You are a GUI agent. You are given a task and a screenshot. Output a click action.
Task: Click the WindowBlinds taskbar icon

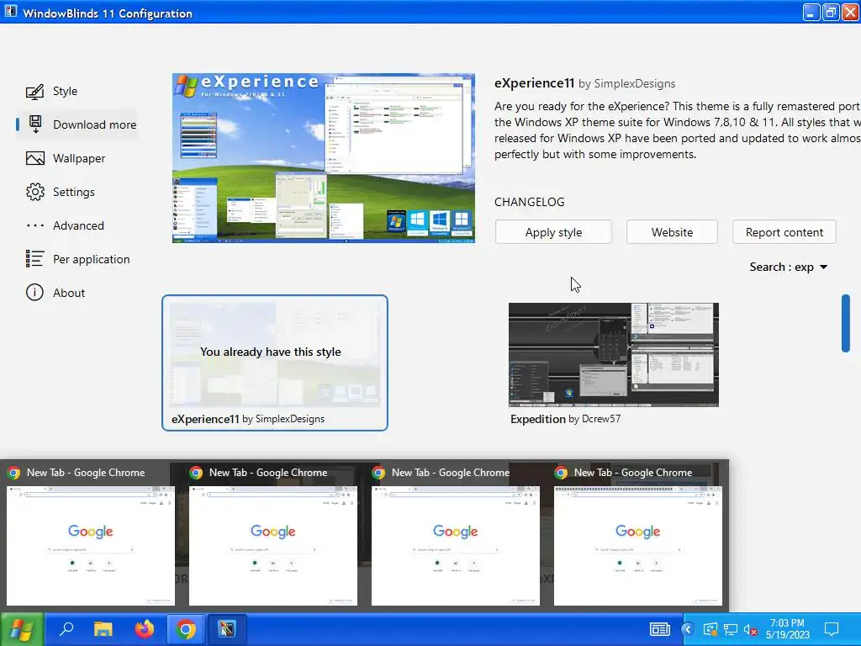(226, 629)
